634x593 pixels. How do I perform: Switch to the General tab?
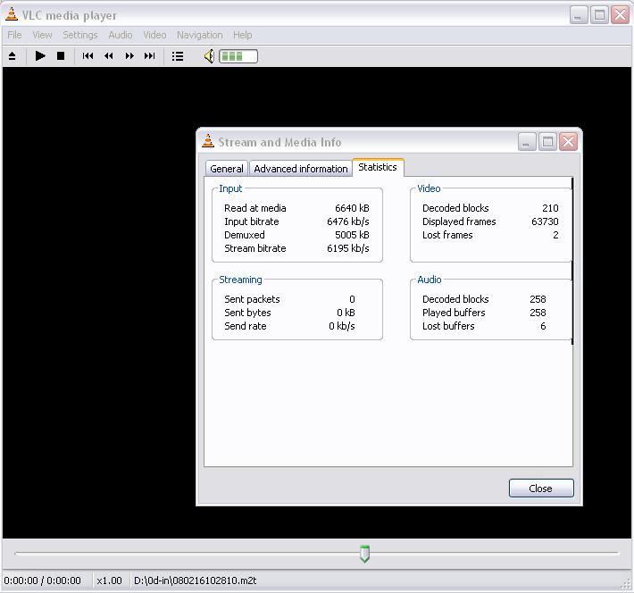227,169
